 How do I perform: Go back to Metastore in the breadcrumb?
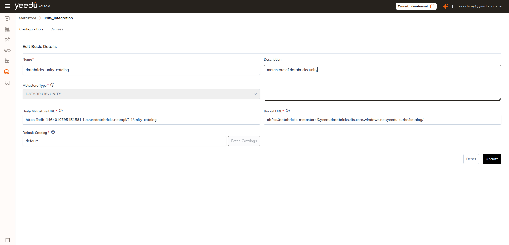tap(27, 18)
